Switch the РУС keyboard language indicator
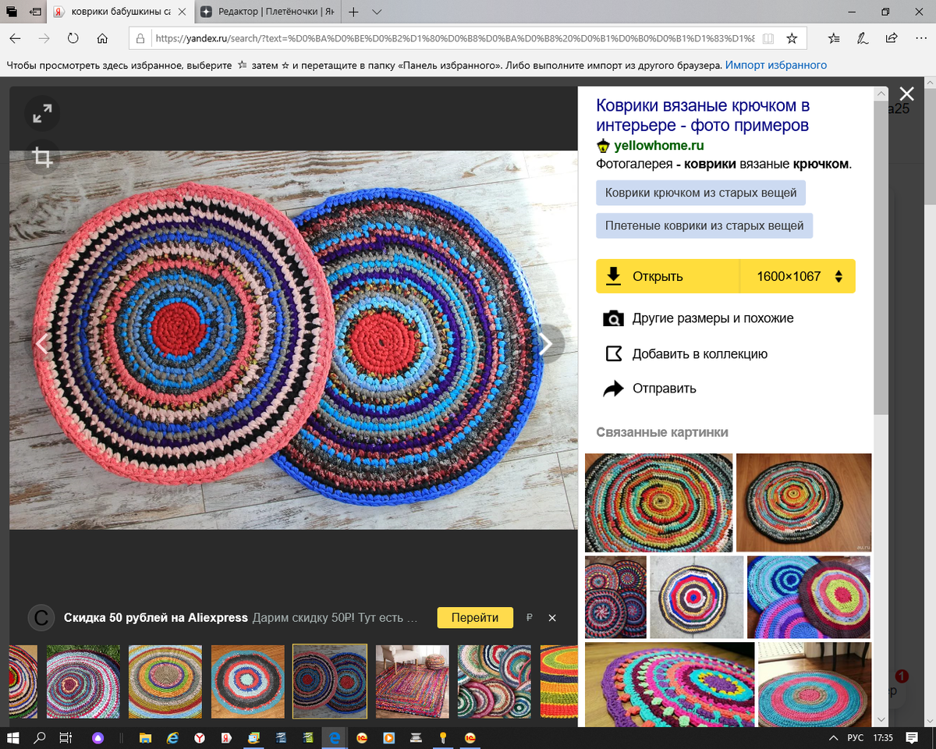936x749 pixels. [855, 737]
